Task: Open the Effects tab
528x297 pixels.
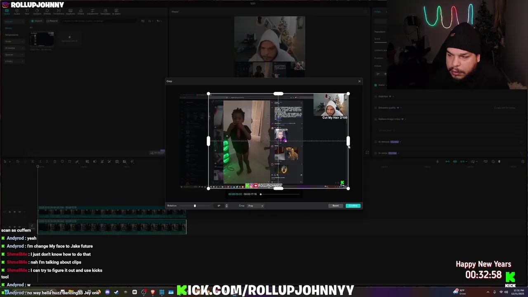Action: (47, 12)
